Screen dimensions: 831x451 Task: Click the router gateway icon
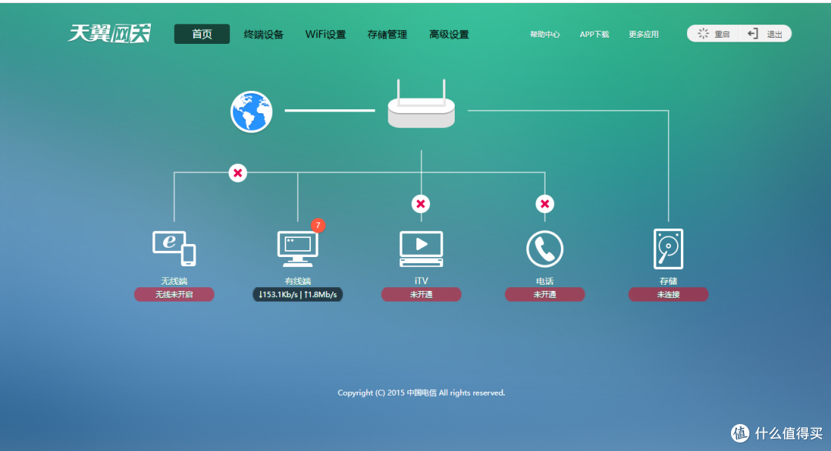click(421, 104)
